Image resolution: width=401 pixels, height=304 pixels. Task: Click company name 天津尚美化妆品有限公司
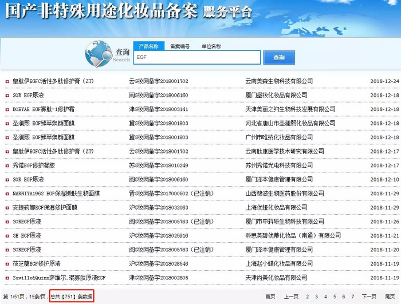click(x=276, y=278)
